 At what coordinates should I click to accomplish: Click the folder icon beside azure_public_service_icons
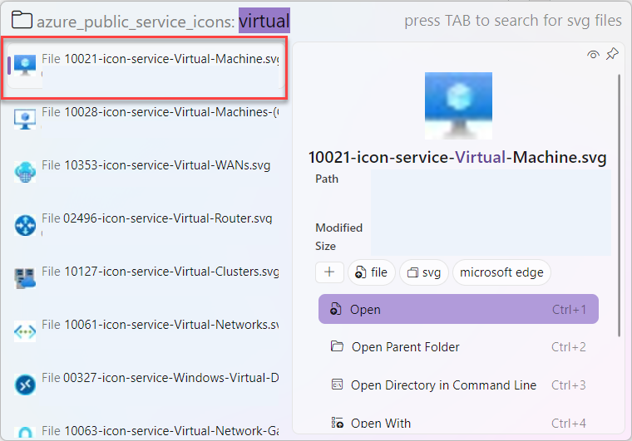pyautogui.click(x=22, y=20)
